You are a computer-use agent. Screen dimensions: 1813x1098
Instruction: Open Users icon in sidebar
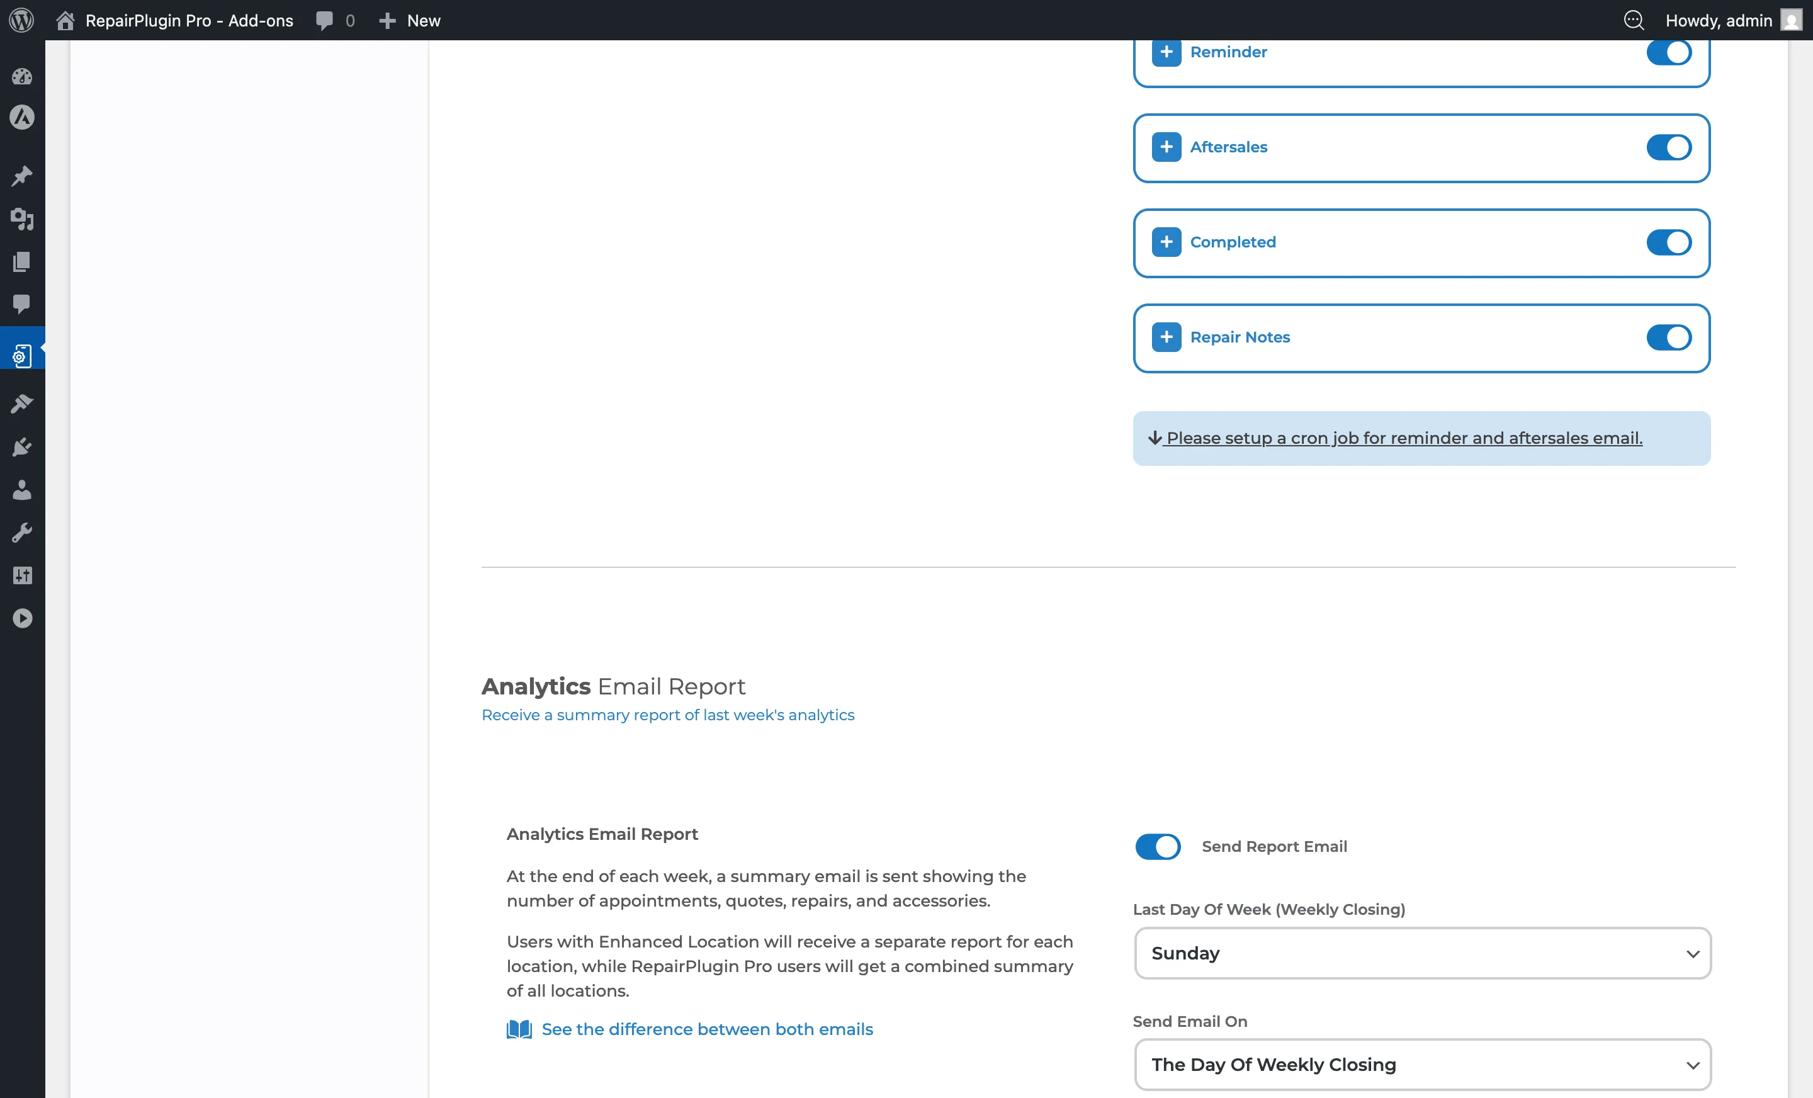coord(22,489)
